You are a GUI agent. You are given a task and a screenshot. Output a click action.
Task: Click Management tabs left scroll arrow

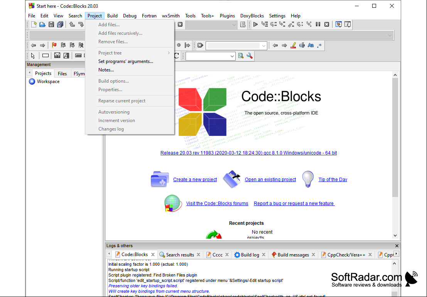tap(29, 73)
